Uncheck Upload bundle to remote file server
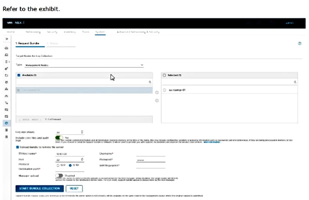309x200 pixels. (18, 147)
